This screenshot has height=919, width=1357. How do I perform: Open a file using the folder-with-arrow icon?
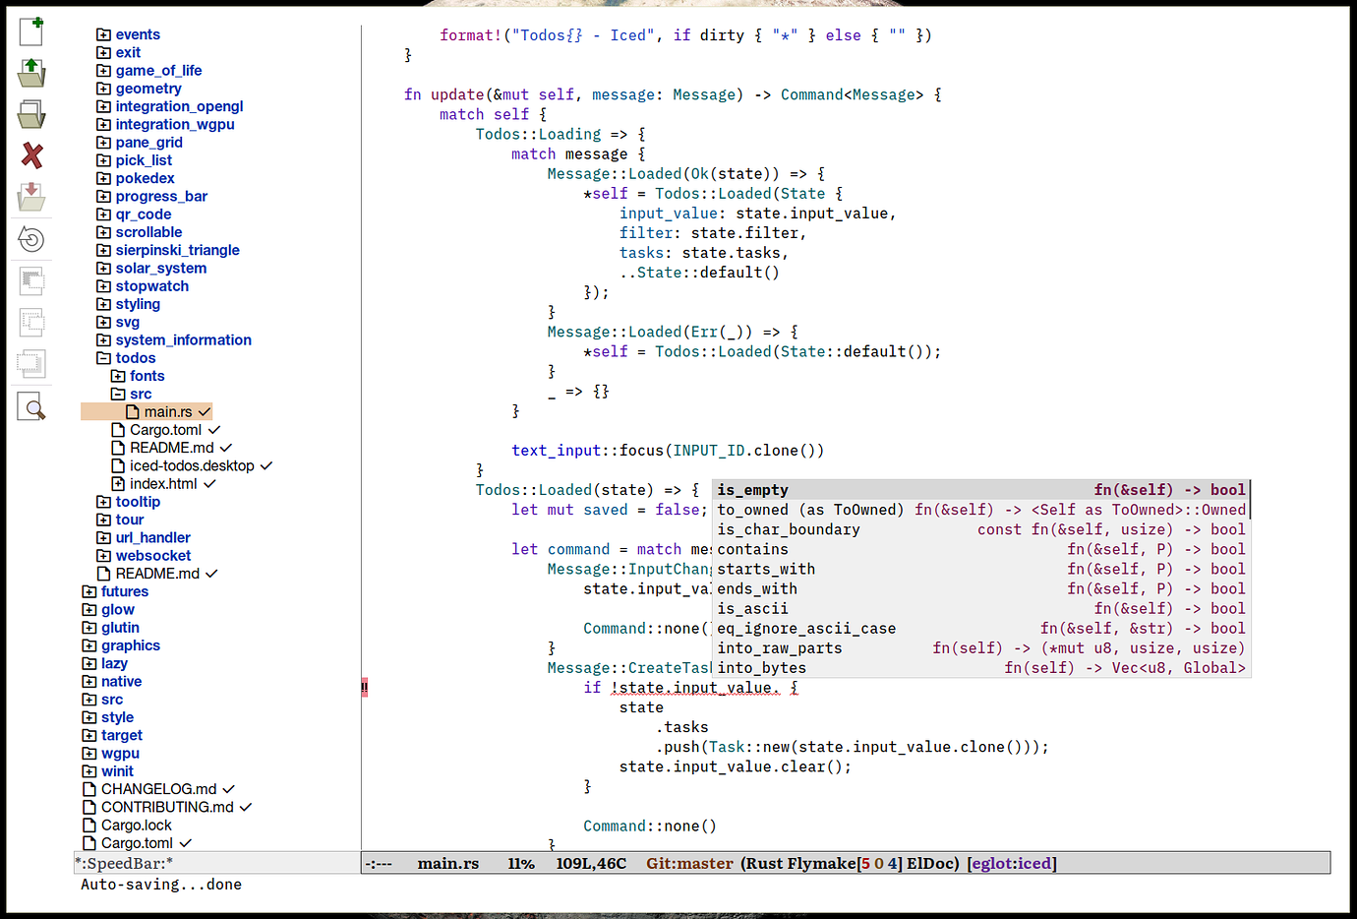30,72
